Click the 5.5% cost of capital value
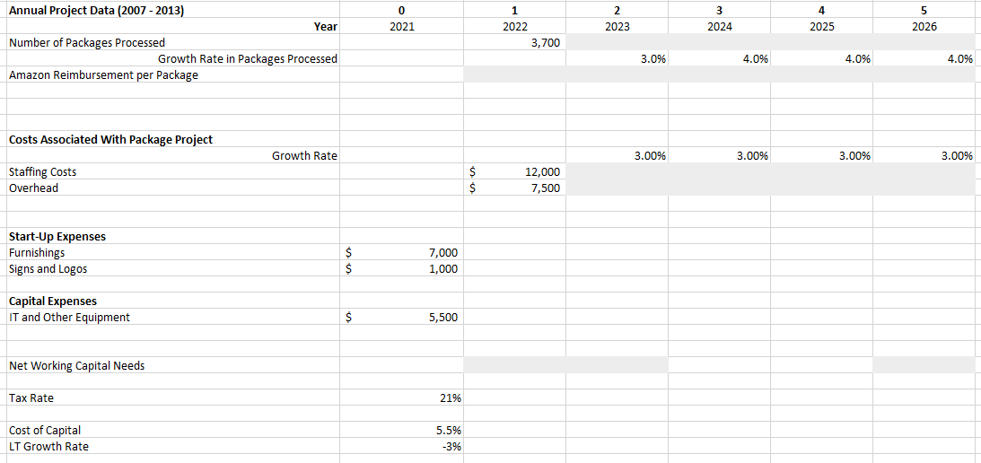The image size is (981, 463). (449, 431)
